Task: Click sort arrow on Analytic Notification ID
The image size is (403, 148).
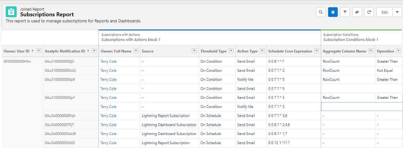Action: [x=88, y=51]
